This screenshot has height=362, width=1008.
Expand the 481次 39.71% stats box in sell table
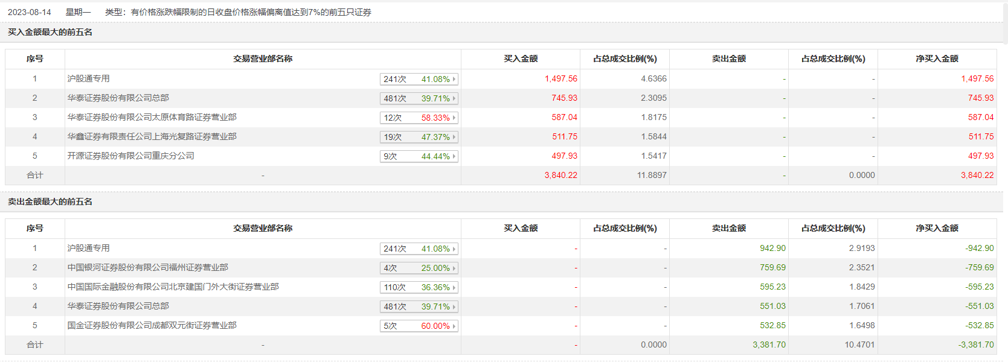pos(419,306)
